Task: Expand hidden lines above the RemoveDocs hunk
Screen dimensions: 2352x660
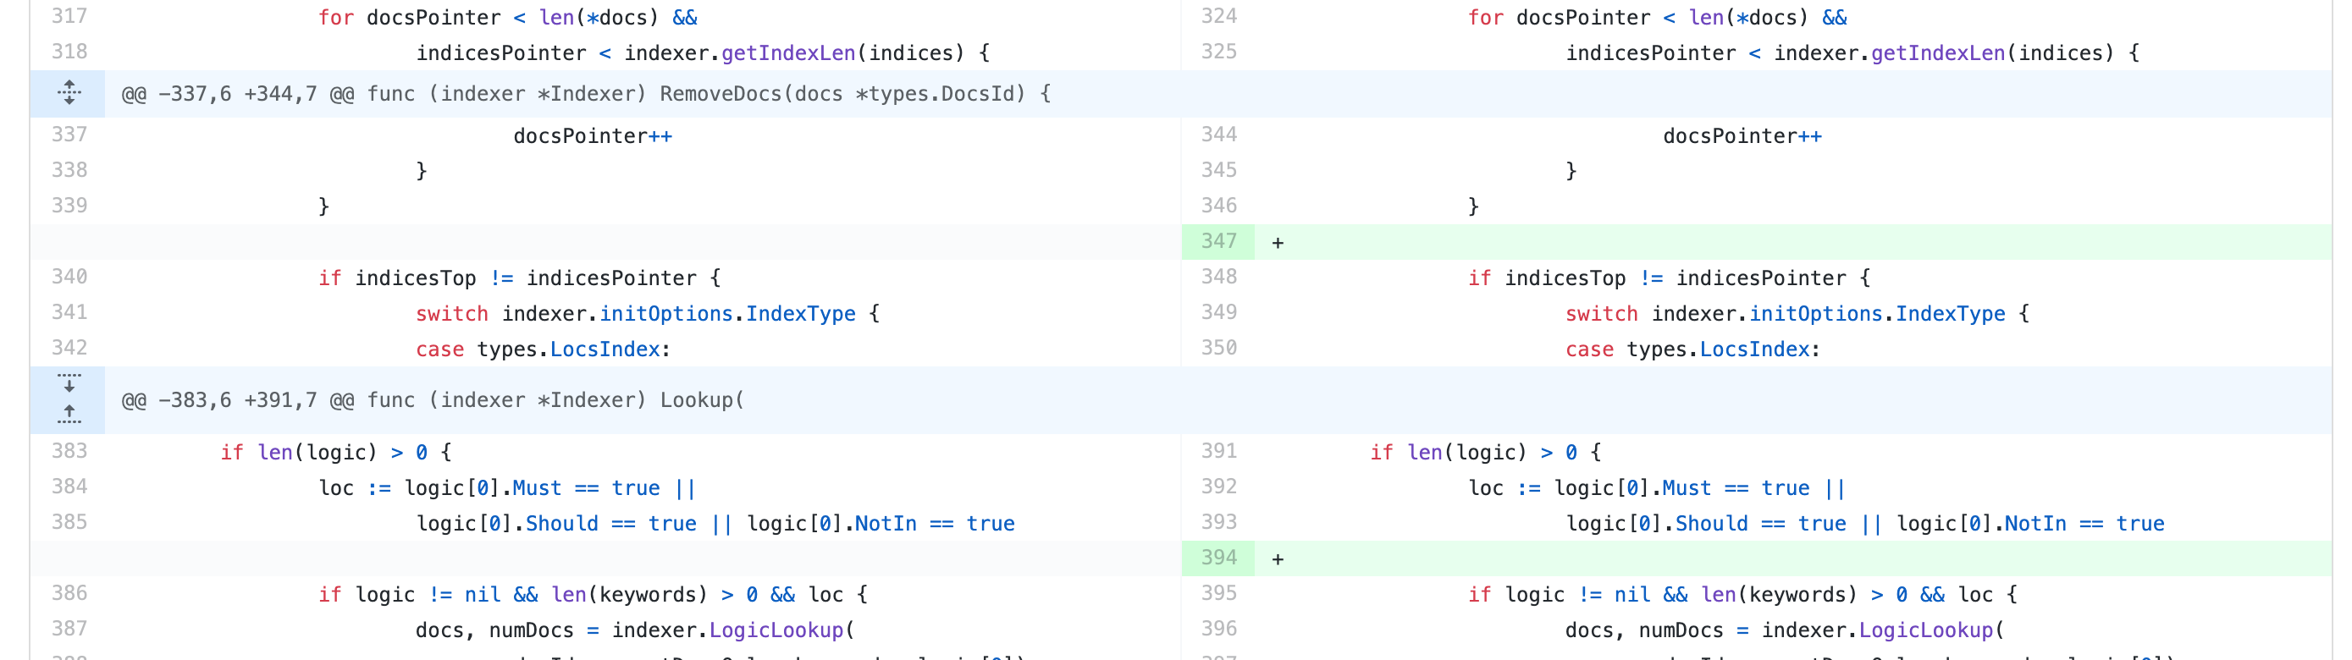Action: [69, 93]
